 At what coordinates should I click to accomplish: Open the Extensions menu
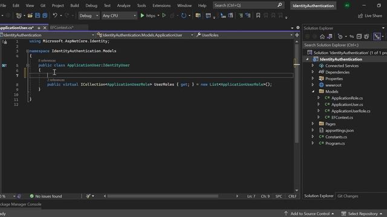(161, 5)
